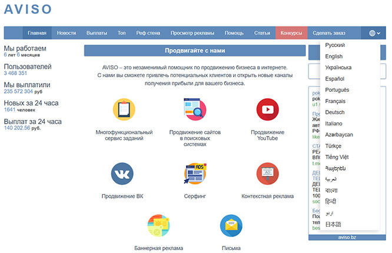392x253 pixels.
Task: Select Deutsch in the language dropdown
Action: click(x=334, y=112)
